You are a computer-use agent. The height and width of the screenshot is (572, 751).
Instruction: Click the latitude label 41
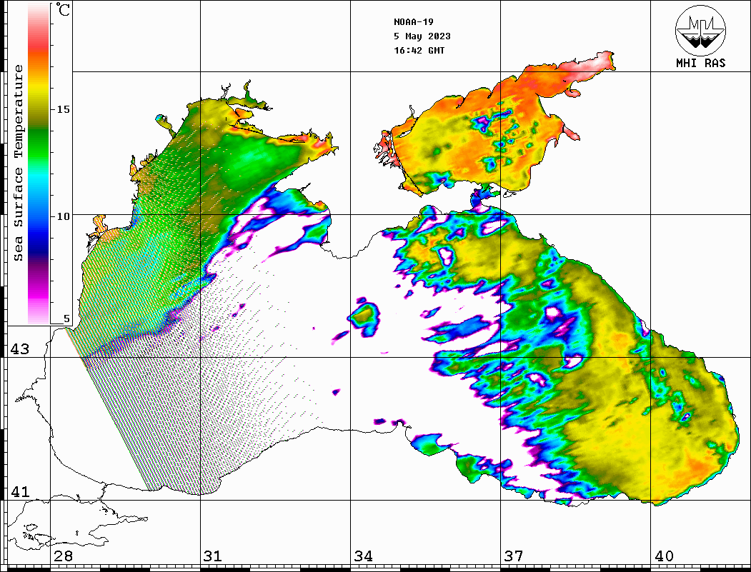19,491
